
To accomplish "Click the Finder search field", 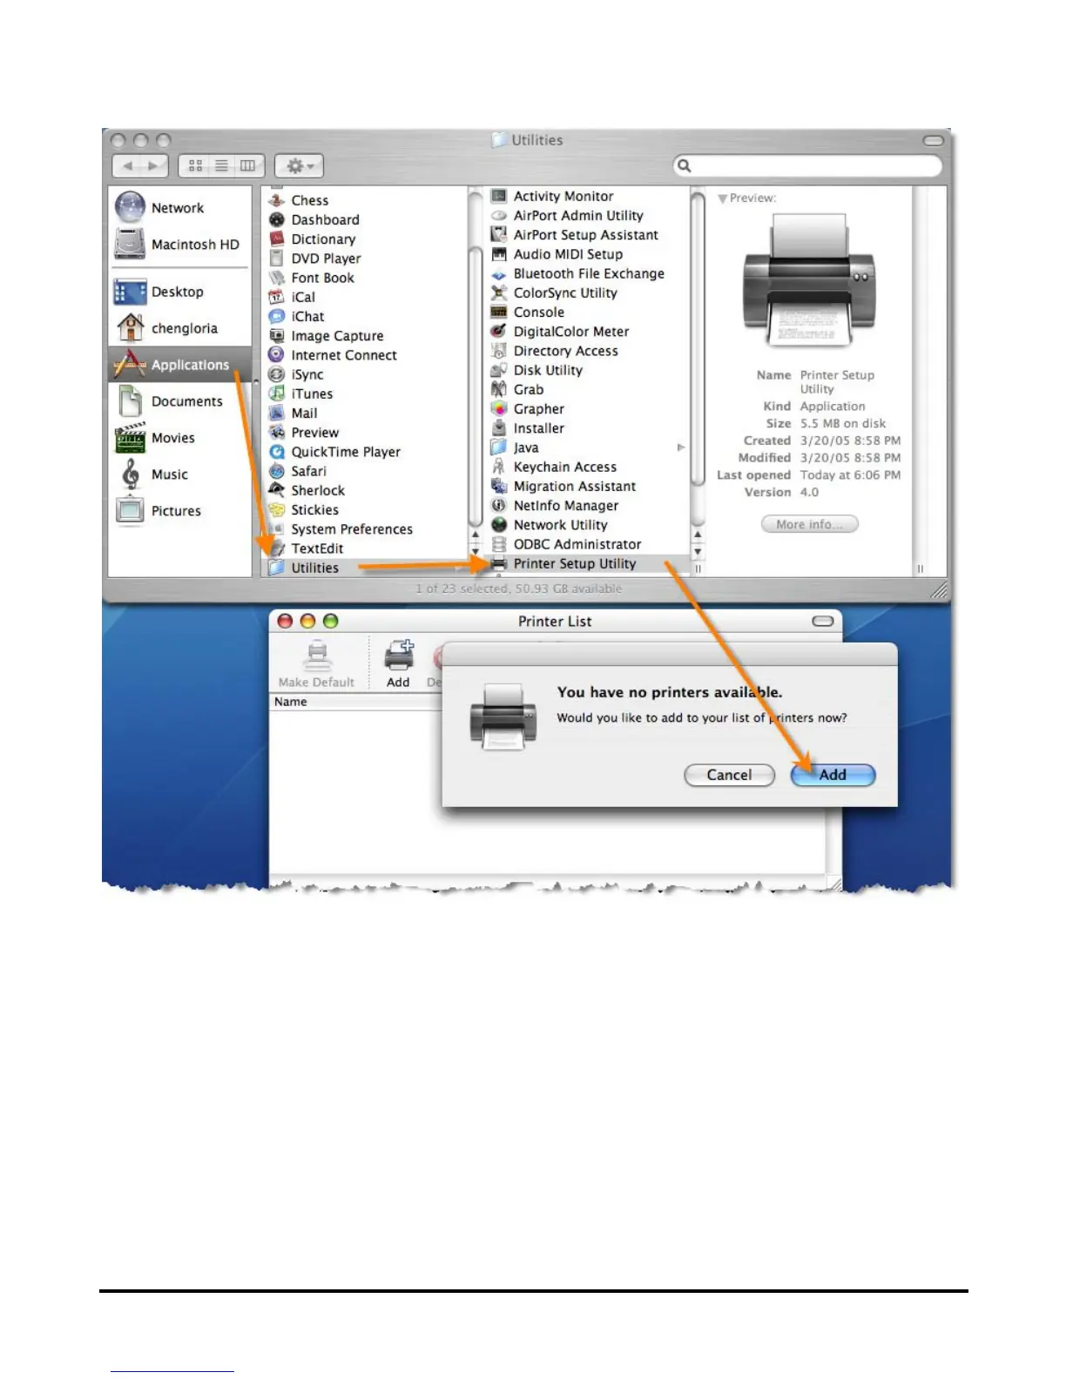I will click(807, 165).
